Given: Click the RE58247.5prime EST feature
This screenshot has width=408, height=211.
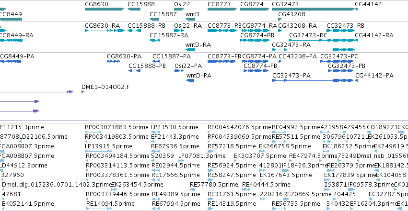Looking at the screenshot, I should click(x=210, y=180).
